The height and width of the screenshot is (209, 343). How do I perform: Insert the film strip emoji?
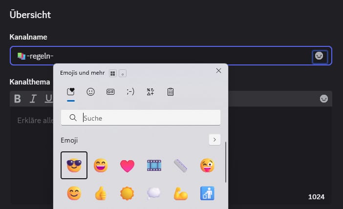(x=154, y=165)
